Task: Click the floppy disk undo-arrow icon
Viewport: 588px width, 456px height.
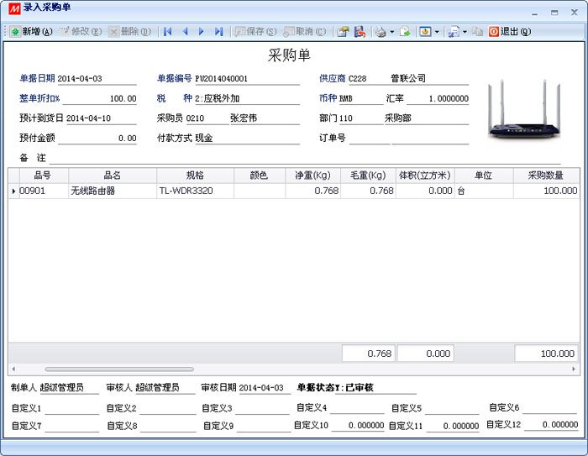Action: 360,32
